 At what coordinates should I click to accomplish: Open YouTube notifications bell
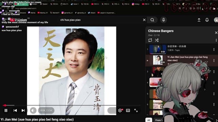pyautogui.click(x=207, y=20)
